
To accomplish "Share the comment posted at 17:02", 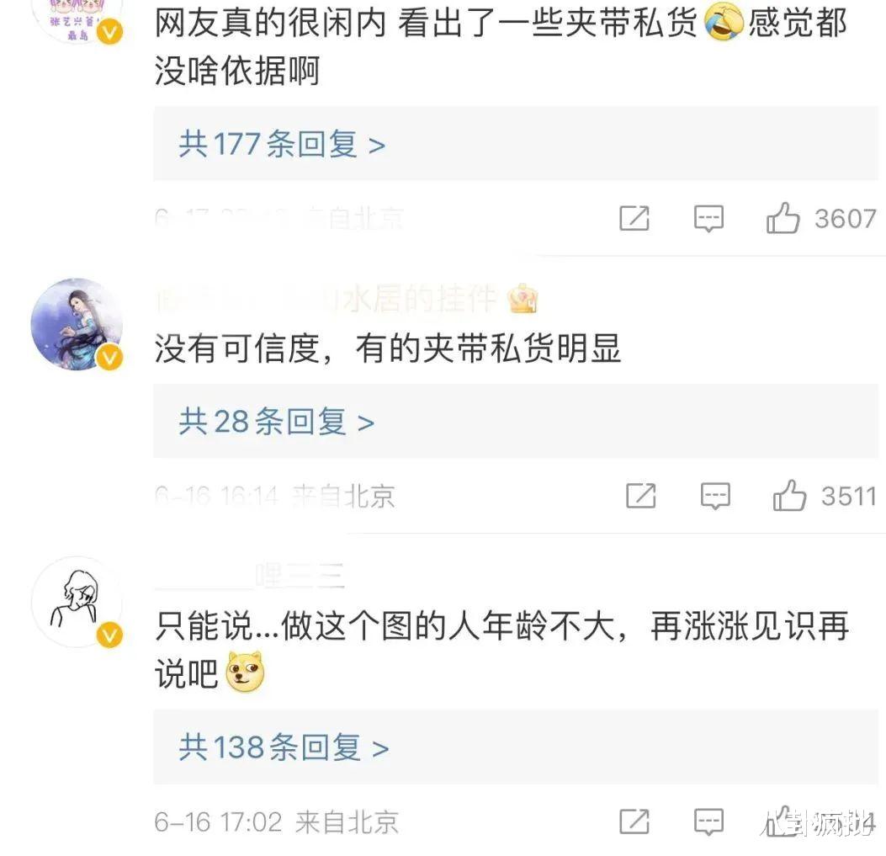I will point(634,821).
